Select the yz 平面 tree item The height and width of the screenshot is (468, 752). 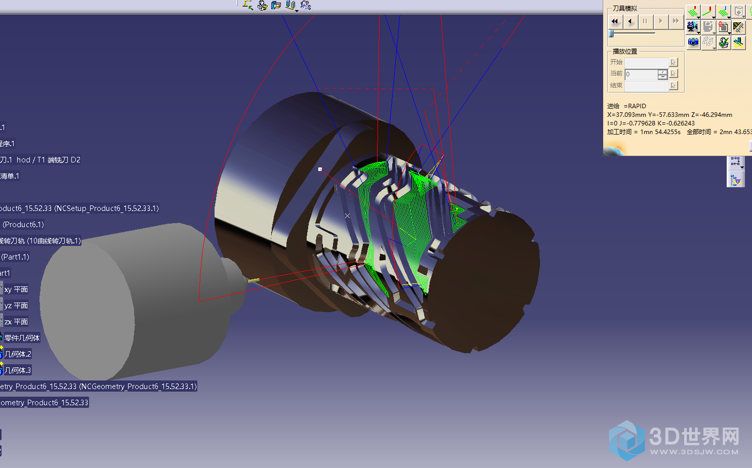click(16, 306)
